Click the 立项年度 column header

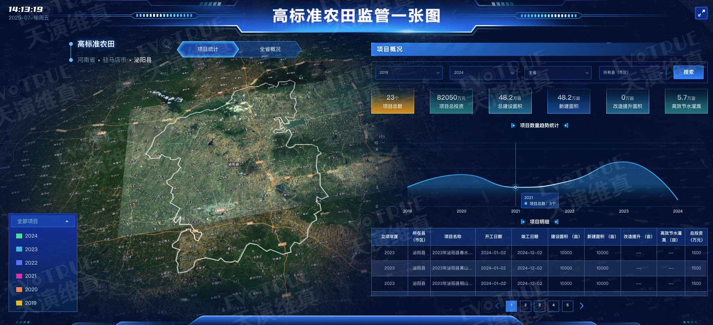point(390,237)
